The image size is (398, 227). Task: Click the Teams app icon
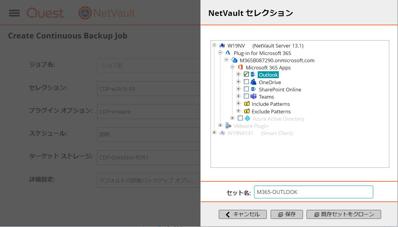pyautogui.click(x=253, y=97)
